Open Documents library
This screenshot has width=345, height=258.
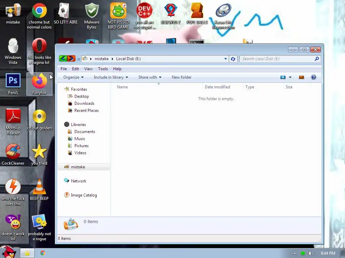pos(85,132)
